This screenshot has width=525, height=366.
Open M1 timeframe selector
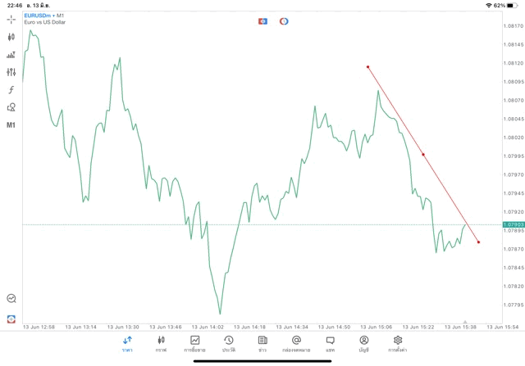coord(11,125)
